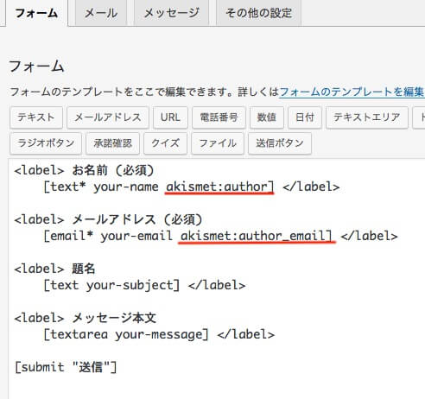Add a 承諾確認 tag

[x=112, y=143]
